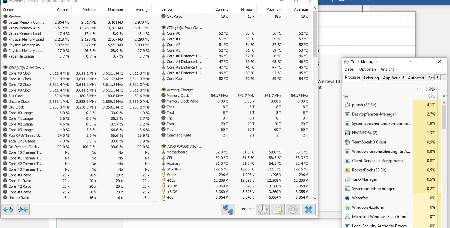Reset the elapsed time clock icon
The height and width of the screenshot is (228, 450).
tap(263, 210)
